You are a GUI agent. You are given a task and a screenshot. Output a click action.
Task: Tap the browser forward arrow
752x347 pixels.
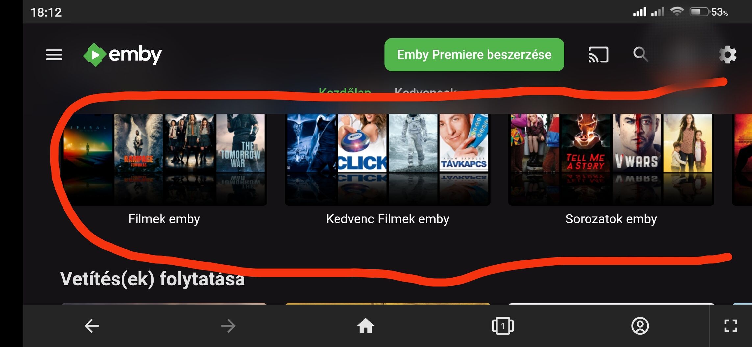click(x=228, y=326)
